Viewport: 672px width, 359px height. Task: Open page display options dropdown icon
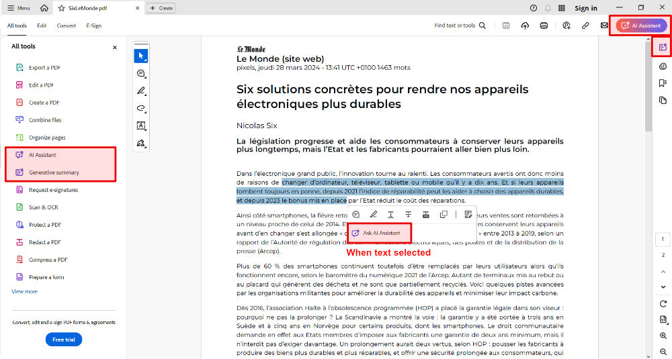click(x=663, y=319)
